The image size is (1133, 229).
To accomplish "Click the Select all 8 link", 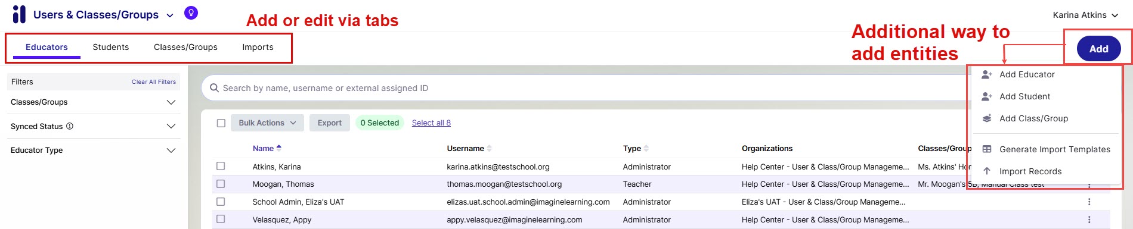I will [431, 123].
